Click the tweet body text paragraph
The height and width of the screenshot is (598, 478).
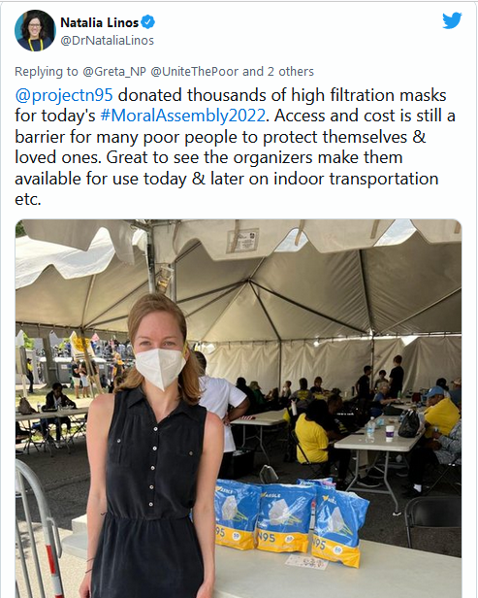(x=235, y=147)
